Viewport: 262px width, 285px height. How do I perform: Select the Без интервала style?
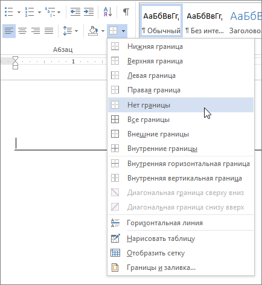point(205,21)
